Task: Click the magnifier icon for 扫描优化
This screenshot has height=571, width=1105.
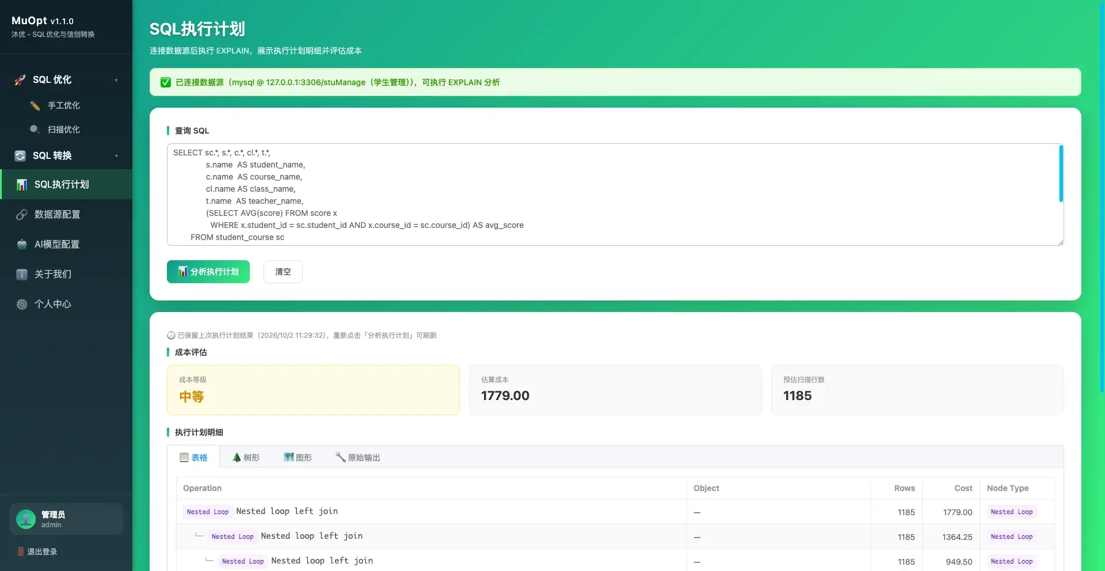Action: (35, 130)
